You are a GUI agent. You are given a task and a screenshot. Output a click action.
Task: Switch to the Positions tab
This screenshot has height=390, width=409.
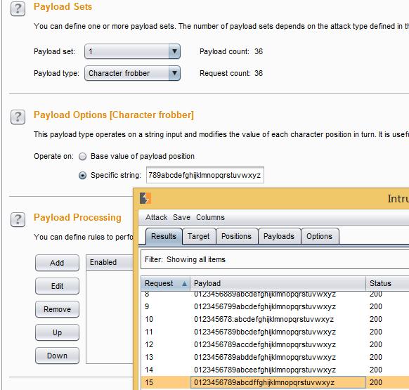coord(237,236)
